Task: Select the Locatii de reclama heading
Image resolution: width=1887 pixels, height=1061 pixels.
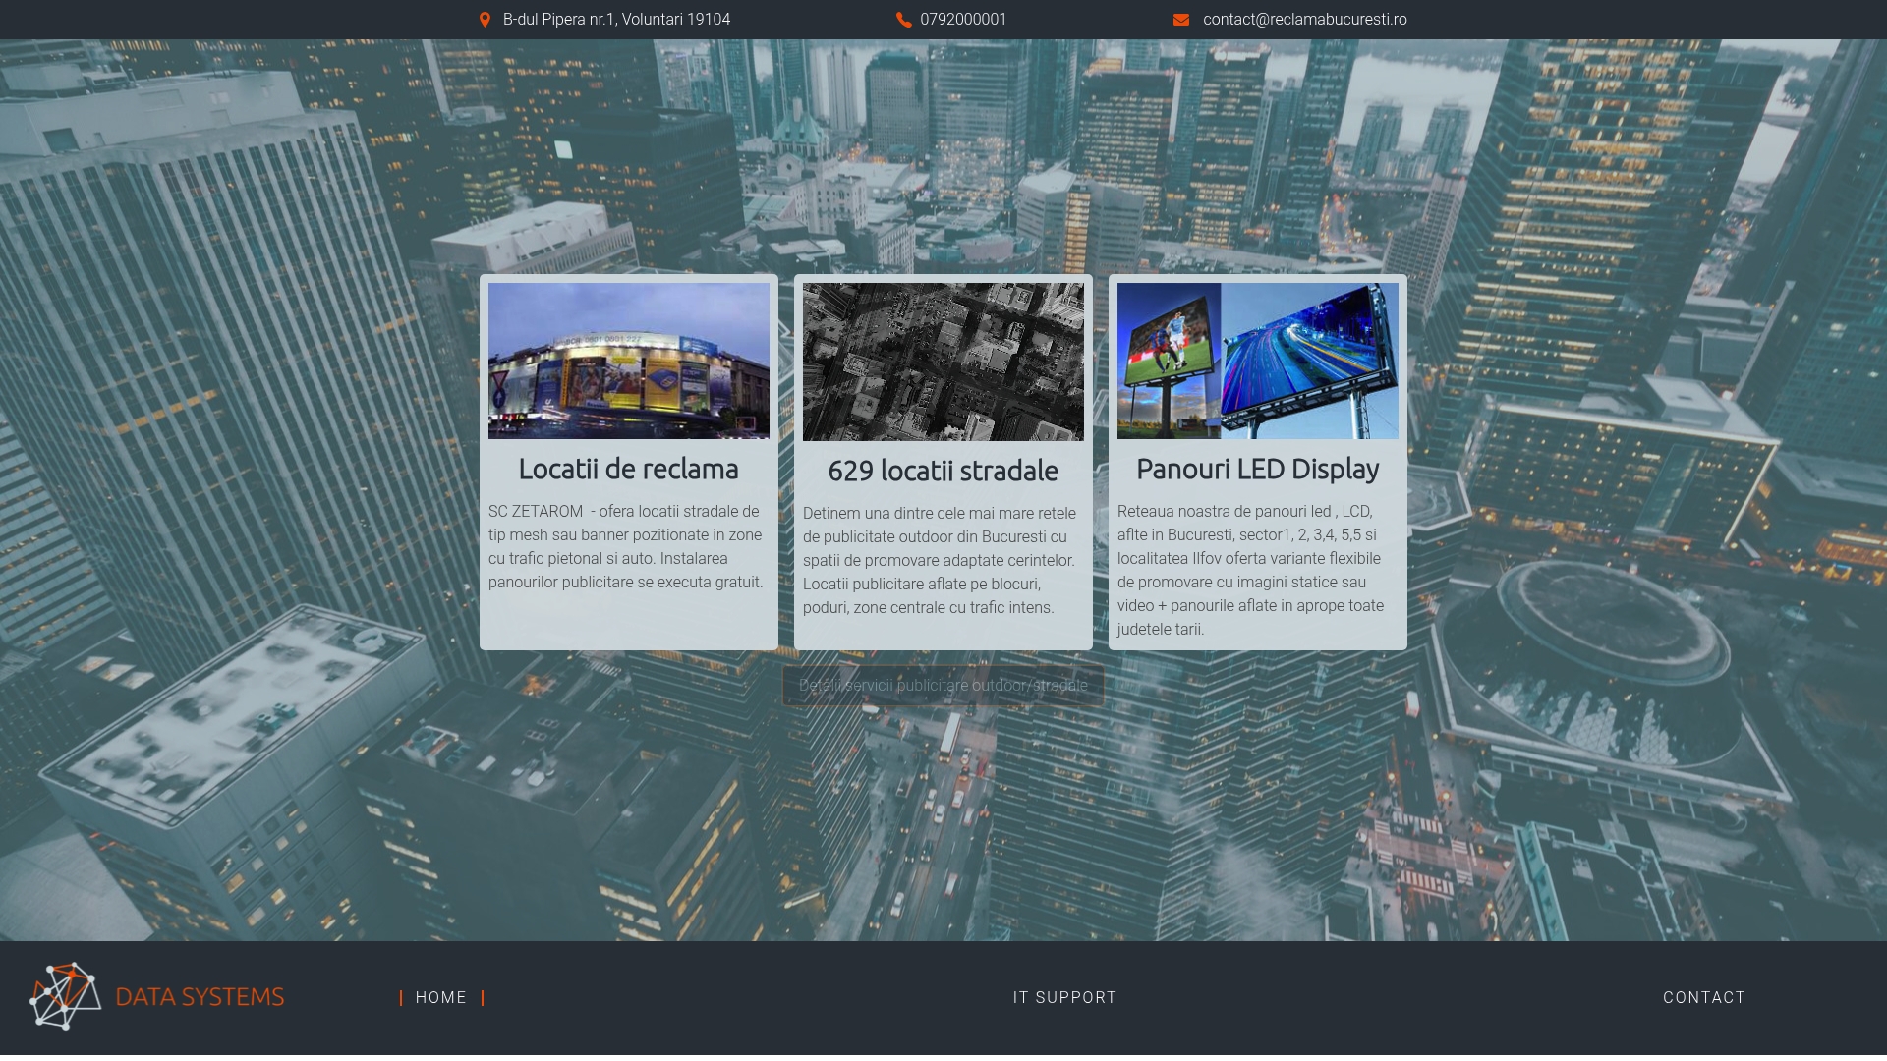Action: coord(629,470)
